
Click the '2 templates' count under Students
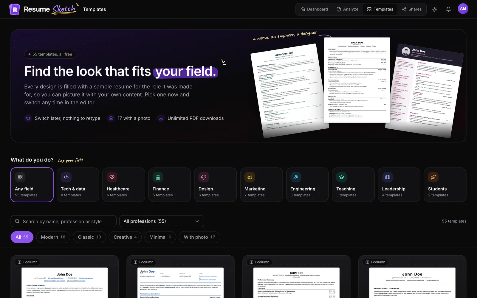tap(438, 195)
